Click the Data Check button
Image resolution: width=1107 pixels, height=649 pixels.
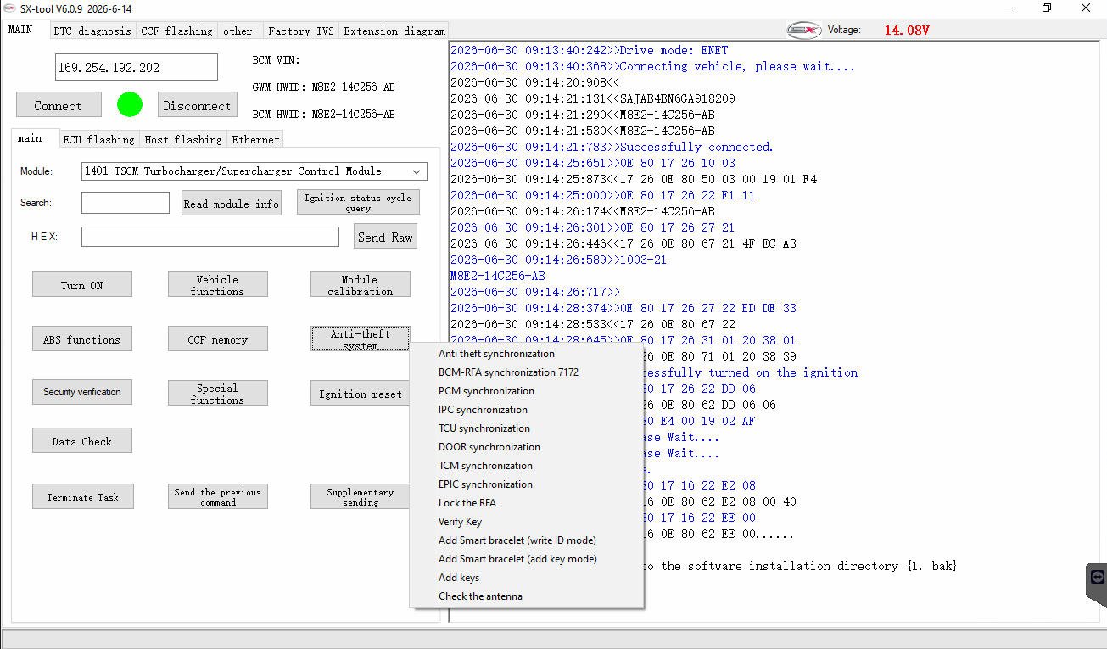[82, 440]
